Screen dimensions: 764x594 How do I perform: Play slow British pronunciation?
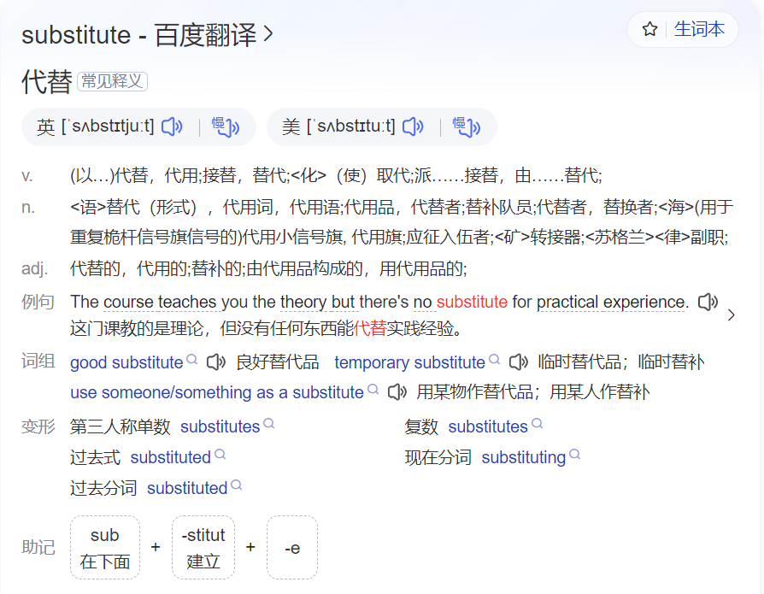tap(225, 126)
